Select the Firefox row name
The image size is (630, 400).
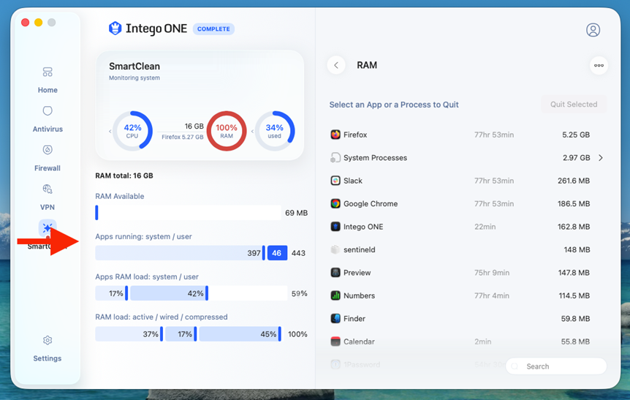tap(355, 135)
